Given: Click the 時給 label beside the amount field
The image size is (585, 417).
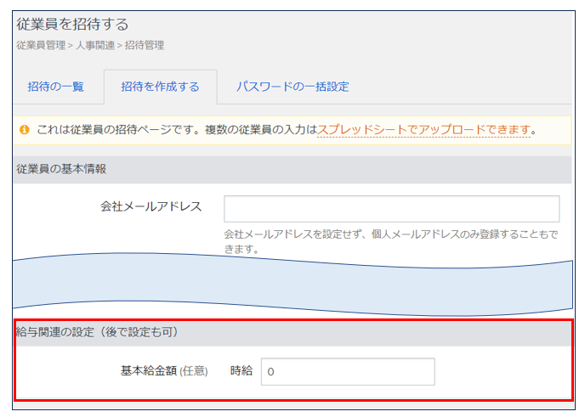Looking at the screenshot, I should (241, 371).
